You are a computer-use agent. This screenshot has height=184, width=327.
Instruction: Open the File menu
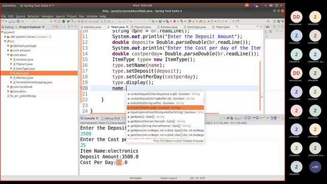(4, 16)
